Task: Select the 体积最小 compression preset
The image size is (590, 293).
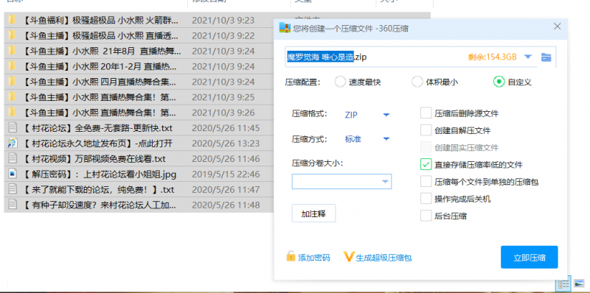Action: click(x=417, y=82)
